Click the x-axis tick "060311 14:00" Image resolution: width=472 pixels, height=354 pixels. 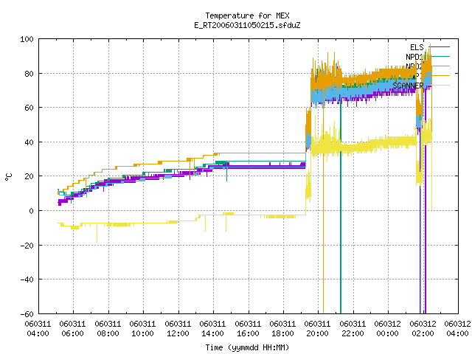(212, 329)
